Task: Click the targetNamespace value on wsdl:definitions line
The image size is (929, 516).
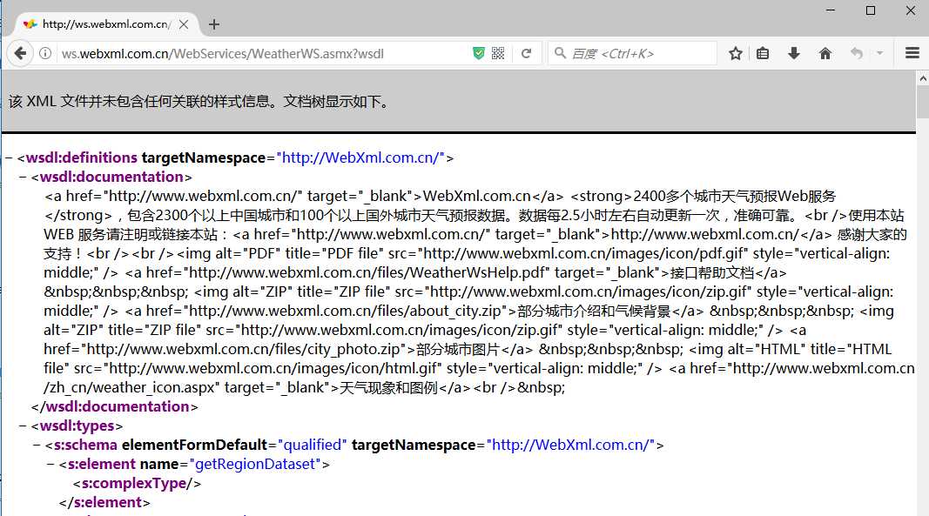Action: [x=360, y=157]
